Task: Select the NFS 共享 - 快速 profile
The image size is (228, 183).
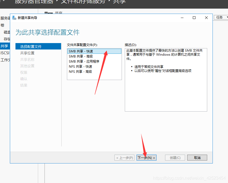Action: pos(80,66)
